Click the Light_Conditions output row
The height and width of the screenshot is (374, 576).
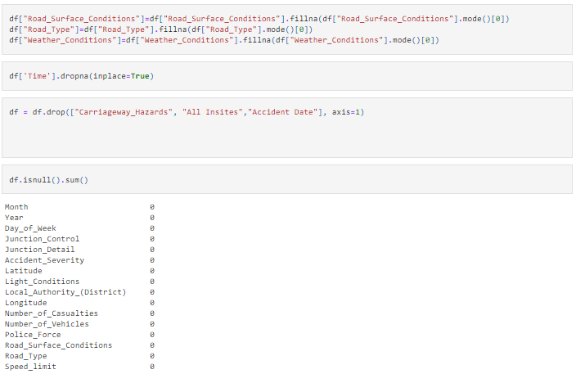coord(79,282)
